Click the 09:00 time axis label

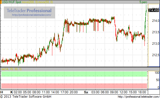[114, 92]
